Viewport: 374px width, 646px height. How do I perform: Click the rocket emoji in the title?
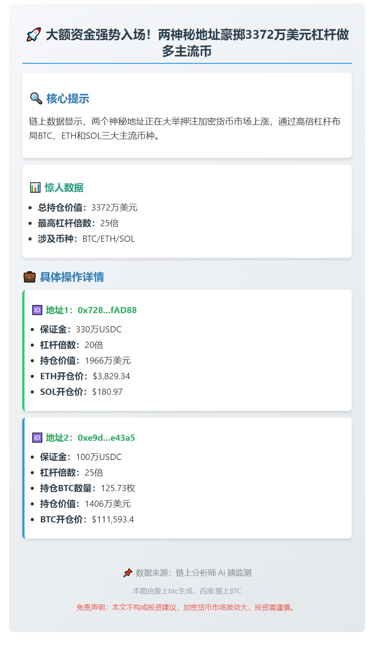click(34, 35)
